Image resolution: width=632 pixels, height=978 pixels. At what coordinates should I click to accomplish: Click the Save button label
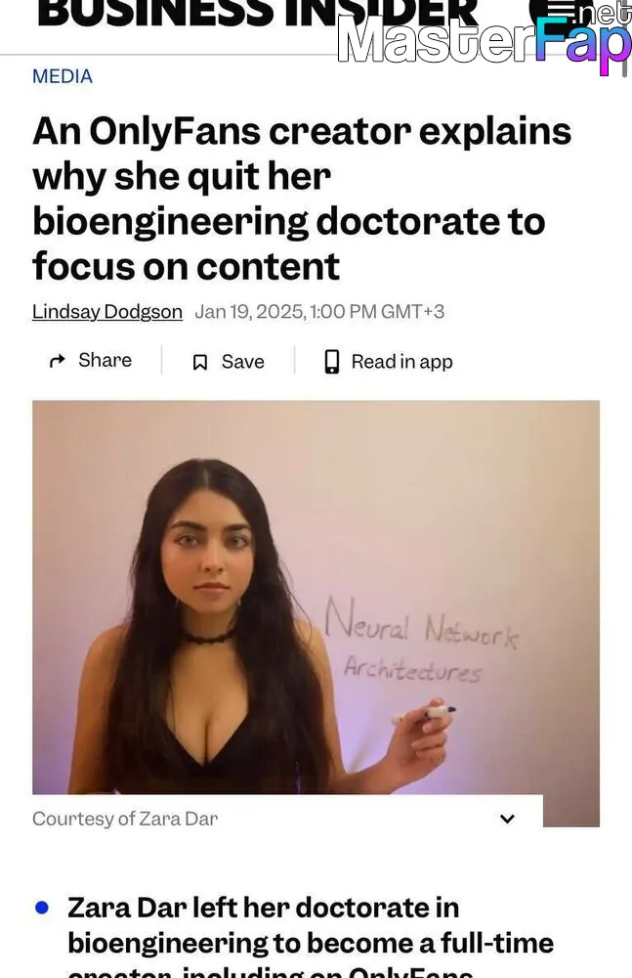pos(242,362)
